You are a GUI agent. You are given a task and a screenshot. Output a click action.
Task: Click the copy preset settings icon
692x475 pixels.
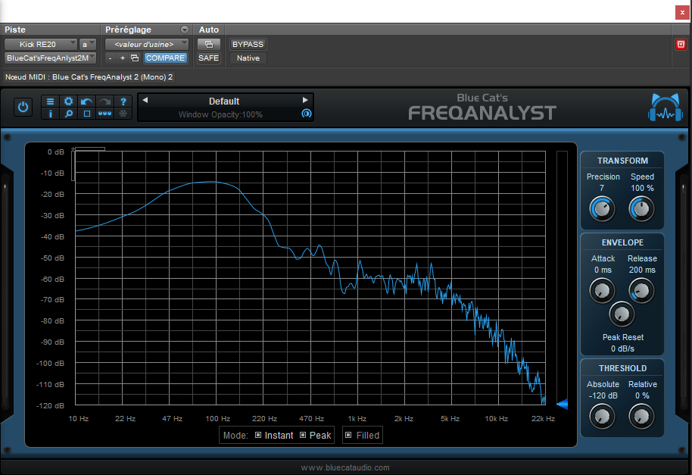(x=135, y=58)
